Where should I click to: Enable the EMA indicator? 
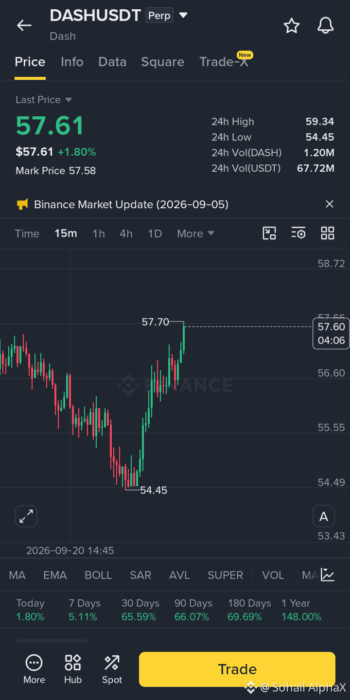(55, 575)
